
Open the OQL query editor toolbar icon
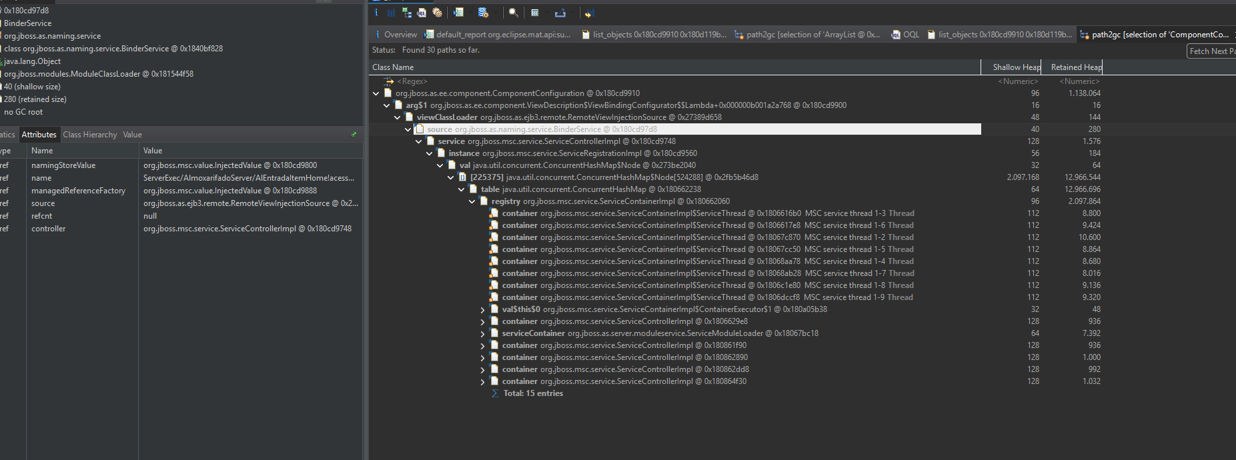coord(422,13)
